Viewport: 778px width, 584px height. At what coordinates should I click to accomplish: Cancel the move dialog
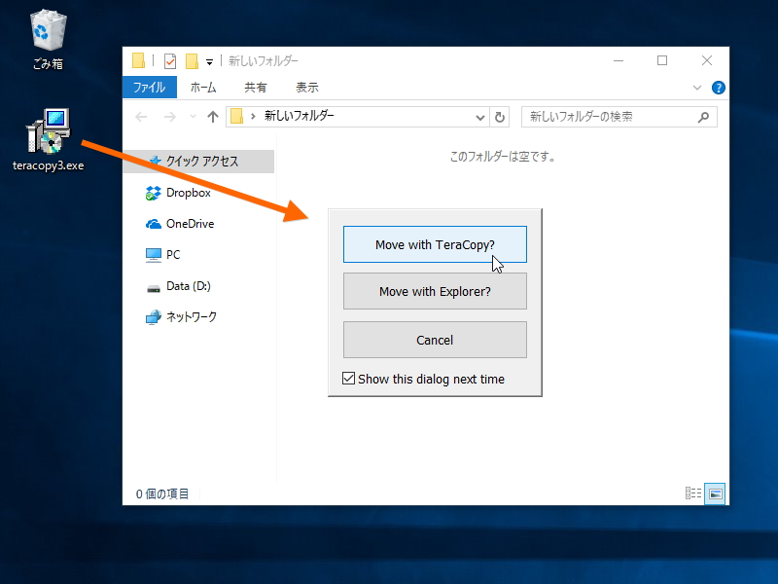(x=435, y=340)
